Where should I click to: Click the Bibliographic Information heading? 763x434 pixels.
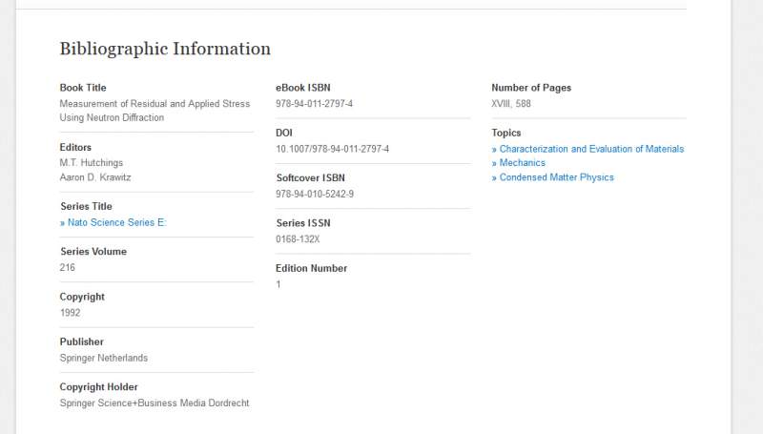click(165, 49)
